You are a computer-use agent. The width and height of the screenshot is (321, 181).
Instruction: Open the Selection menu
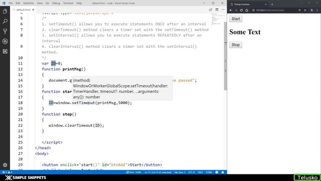click(x=28, y=3)
